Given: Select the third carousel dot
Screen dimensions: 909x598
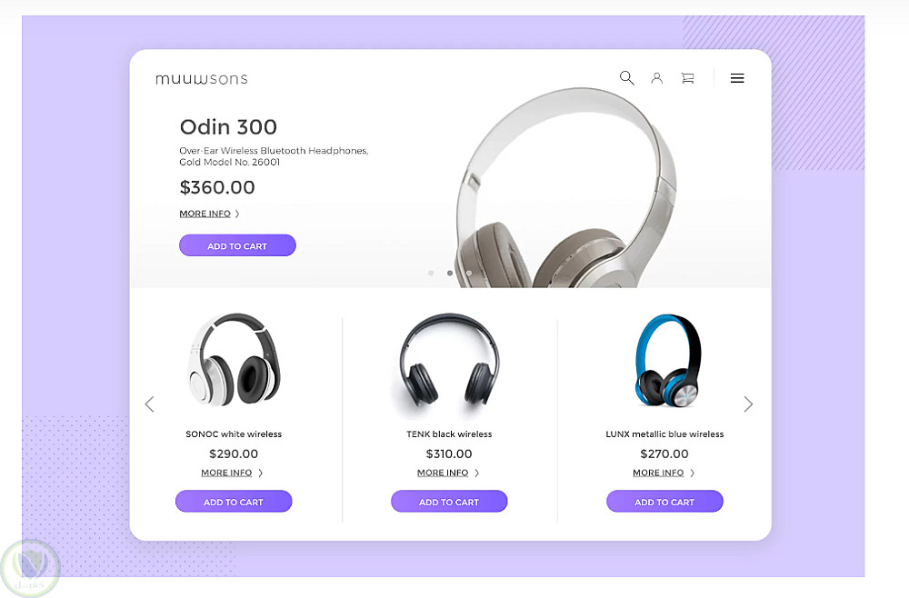Looking at the screenshot, I should [x=469, y=273].
